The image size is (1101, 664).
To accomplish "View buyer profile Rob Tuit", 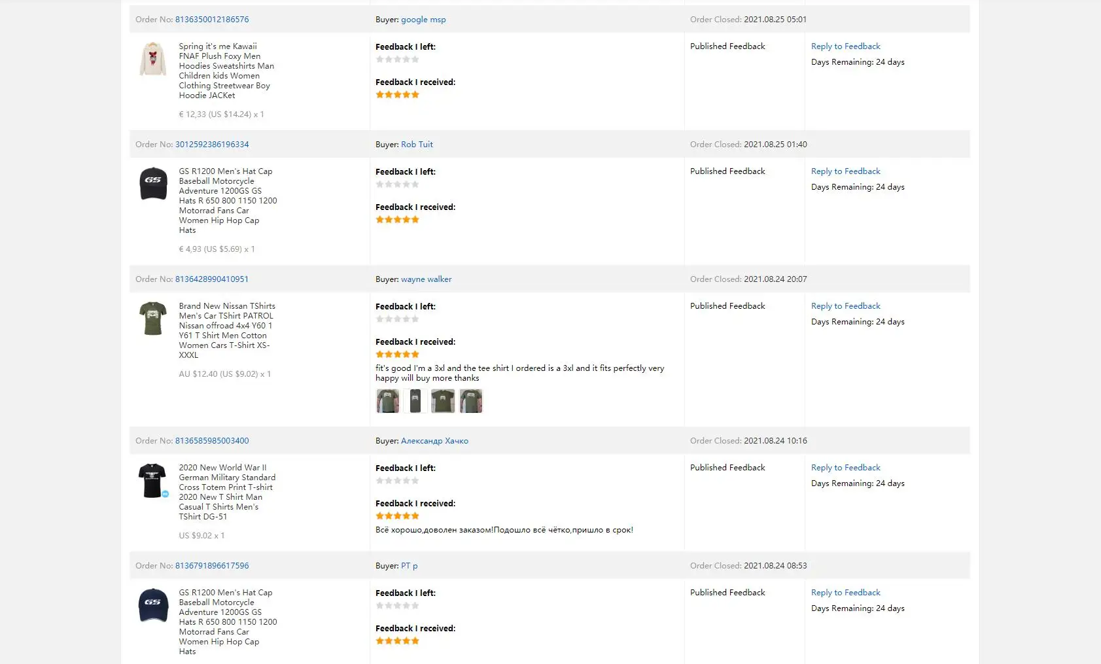I will point(417,145).
